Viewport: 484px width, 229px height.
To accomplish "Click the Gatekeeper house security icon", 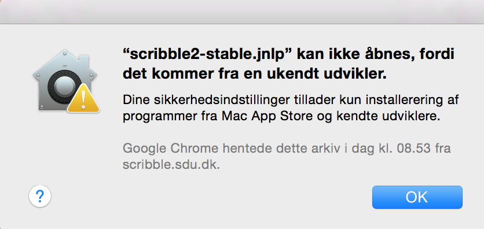I will (x=65, y=81).
